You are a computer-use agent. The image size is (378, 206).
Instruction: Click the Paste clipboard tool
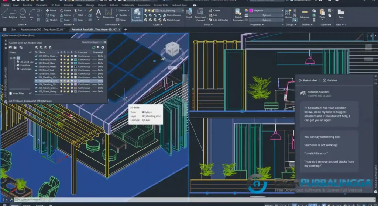322,14
